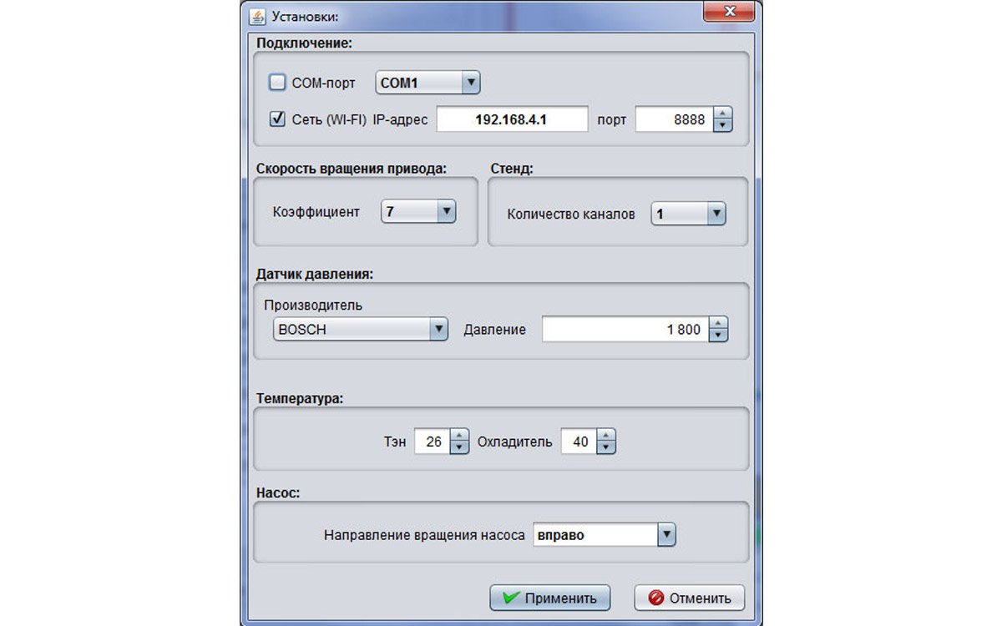1002x626 pixels.
Task: Uncheck the Сеть (WI-FI) checkbox
Action: (277, 119)
